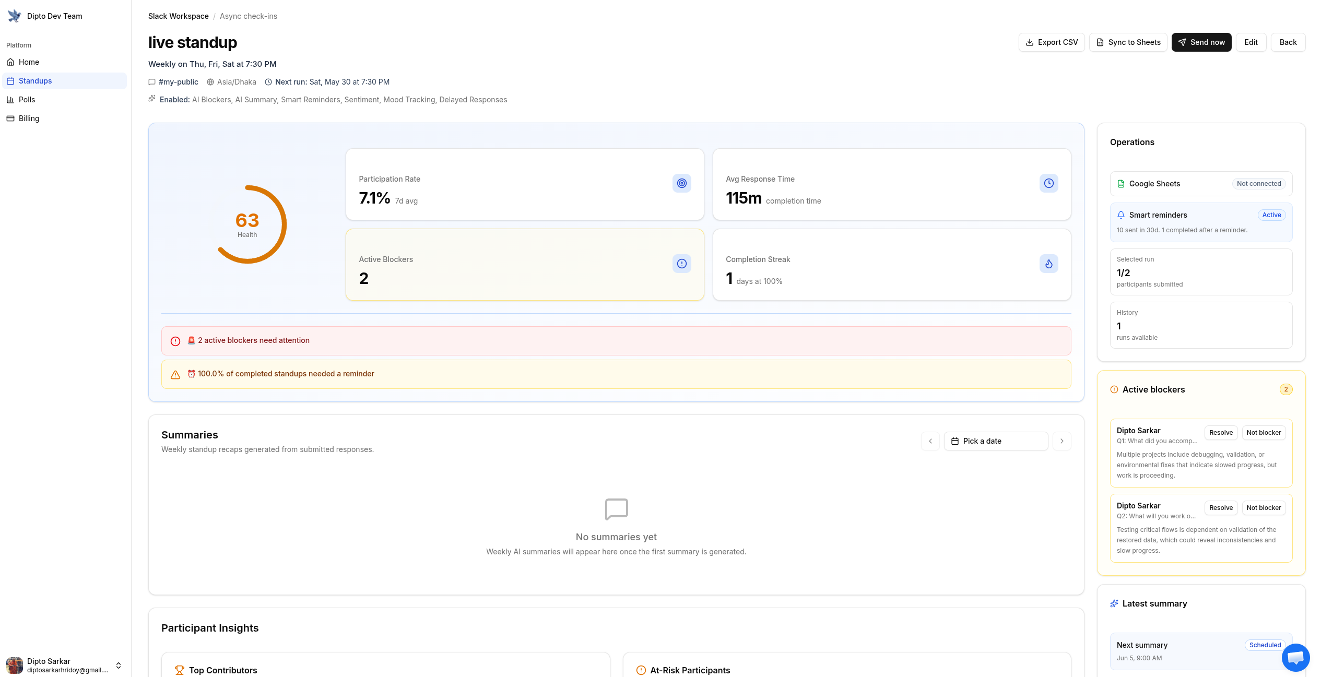Open the Pick a date picker
Viewport: 1321px width, 677px height.
coord(996,441)
